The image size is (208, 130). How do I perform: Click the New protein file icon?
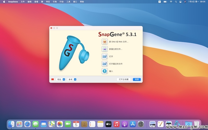pyautogui.click(x=105, y=49)
